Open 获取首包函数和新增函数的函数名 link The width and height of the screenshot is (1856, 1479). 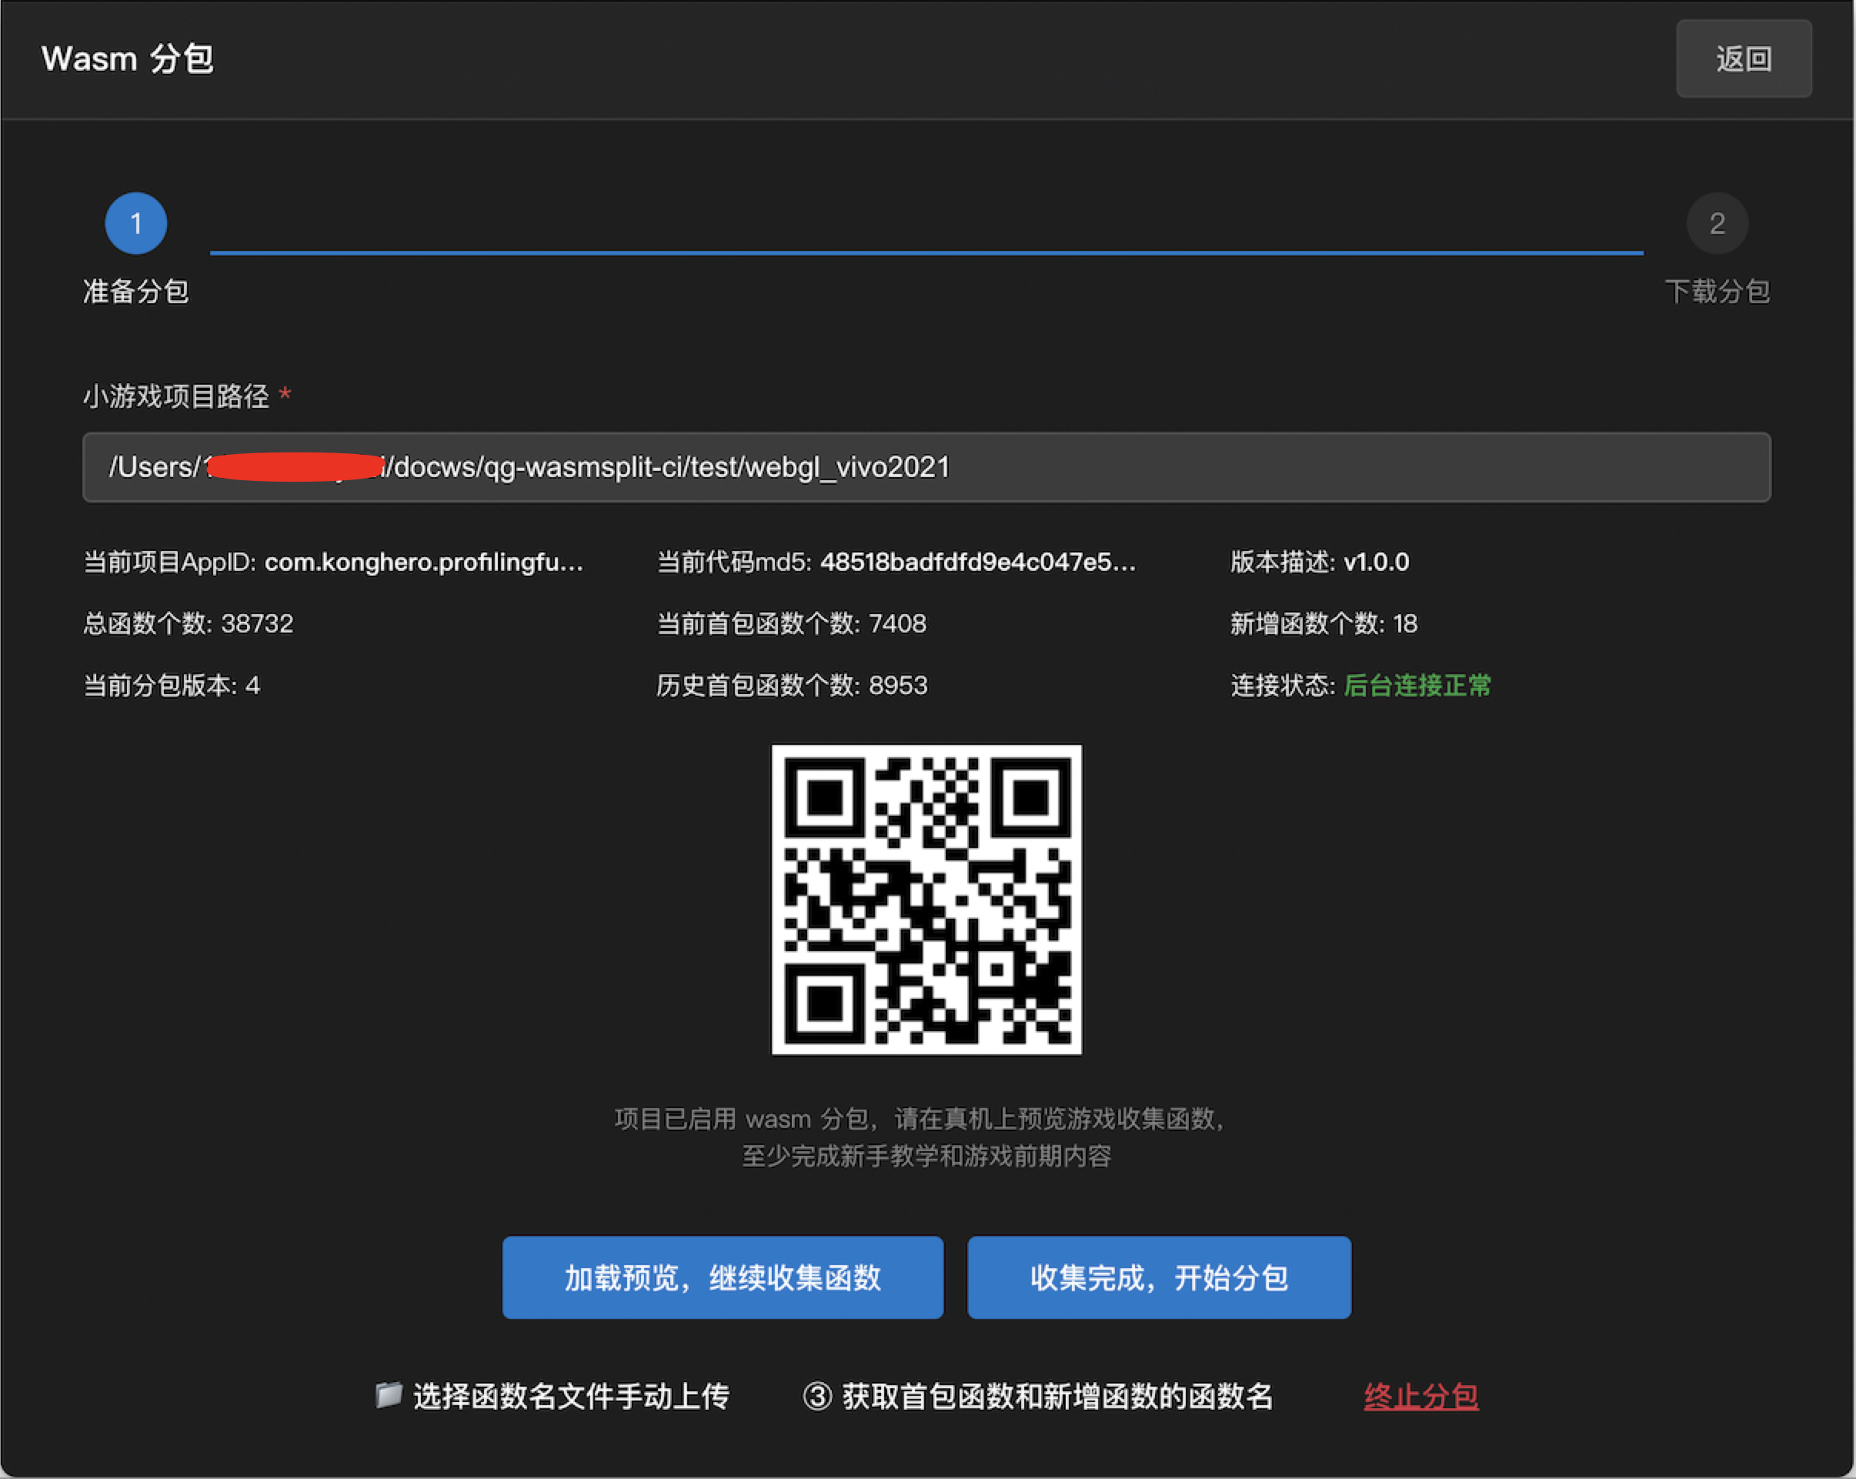[x=1057, y=1395]
